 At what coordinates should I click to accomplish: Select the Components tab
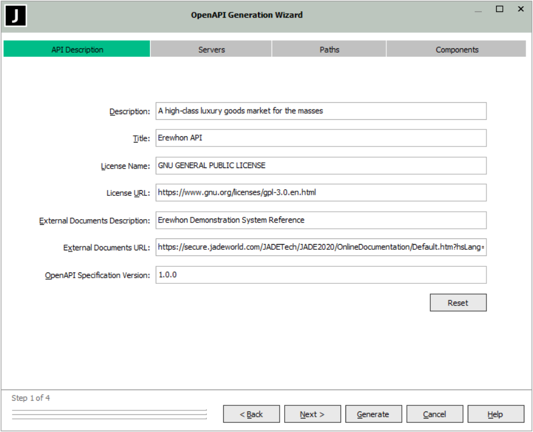pos(456,49)
